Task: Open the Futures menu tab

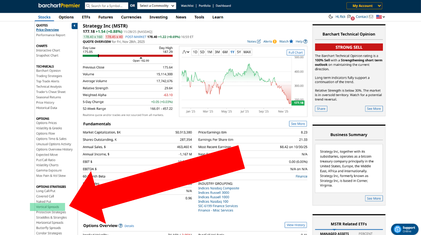Action: click(x=106, y=17)
